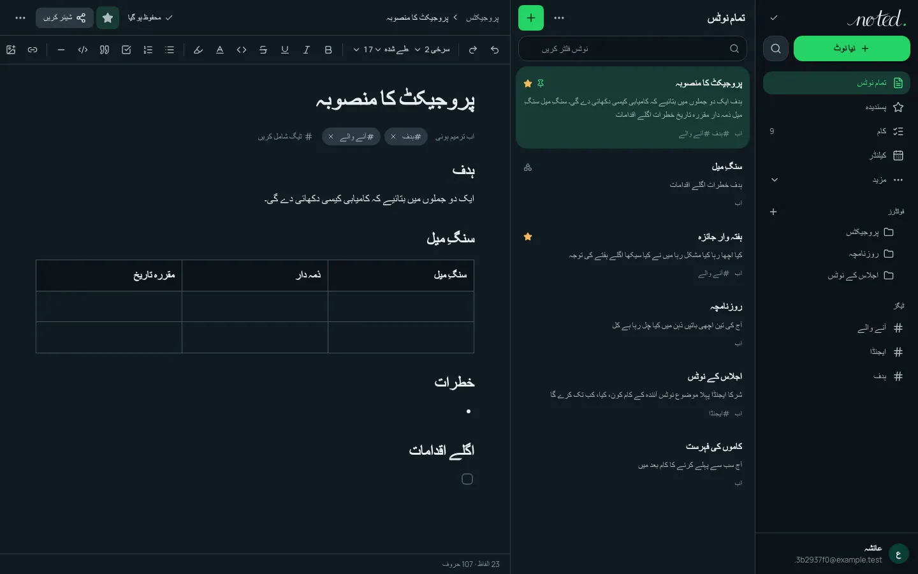
Task: Collapse the مزید section chevron
Action: (x=775, y=180)
